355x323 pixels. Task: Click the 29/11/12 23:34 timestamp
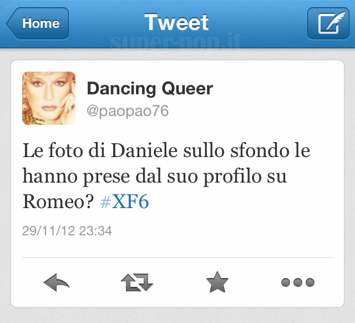(x=67, y=231)
